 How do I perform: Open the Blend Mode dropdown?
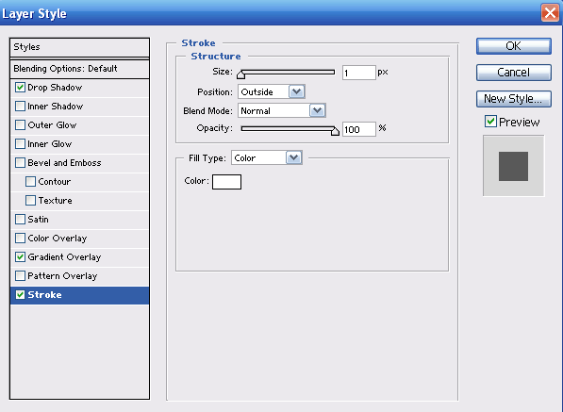click(x=282, y=110)
